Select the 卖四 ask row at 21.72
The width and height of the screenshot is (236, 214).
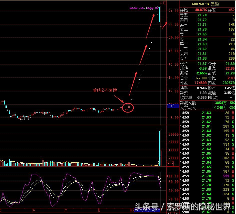pyautogui.click(x=207, y=20)
